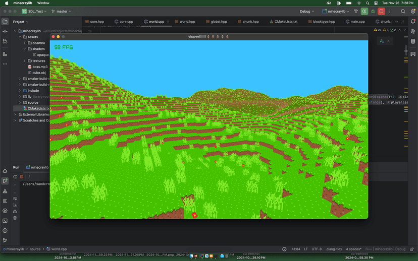Open IDE settings gear icon
Screen dimensions: 418x261
click(413, 11)
